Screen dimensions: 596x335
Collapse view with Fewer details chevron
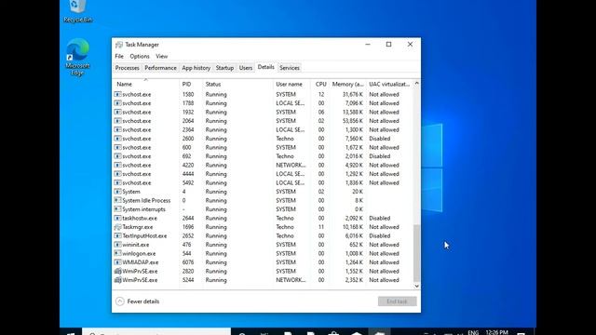tap(120, 301)
